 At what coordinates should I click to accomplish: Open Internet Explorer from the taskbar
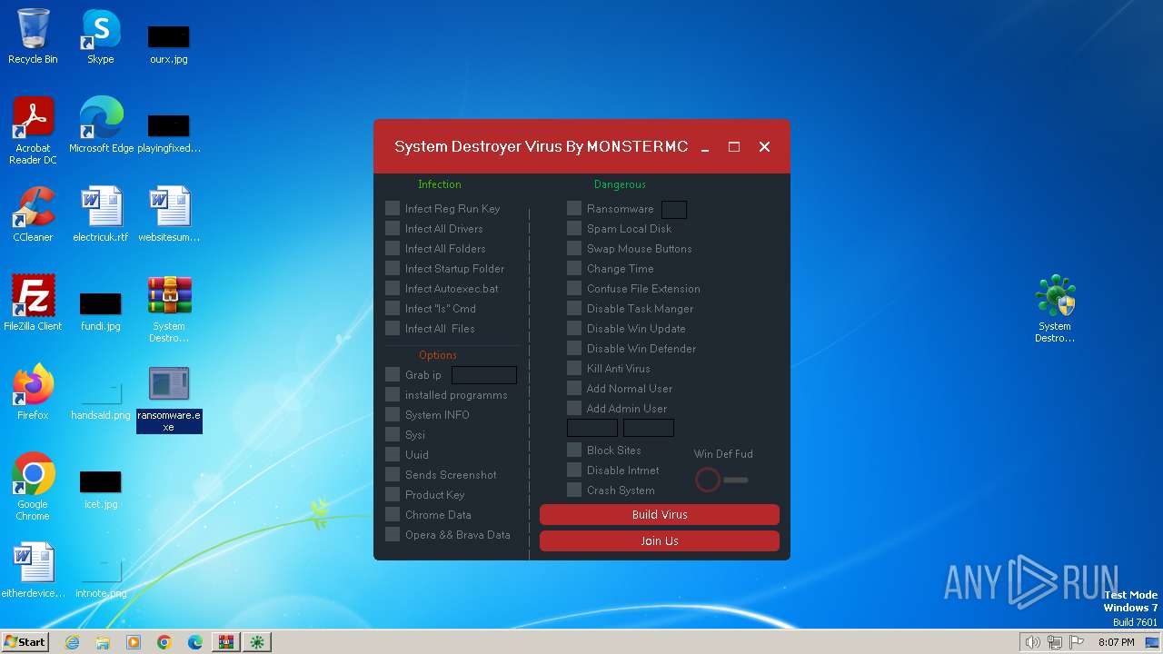72,642
